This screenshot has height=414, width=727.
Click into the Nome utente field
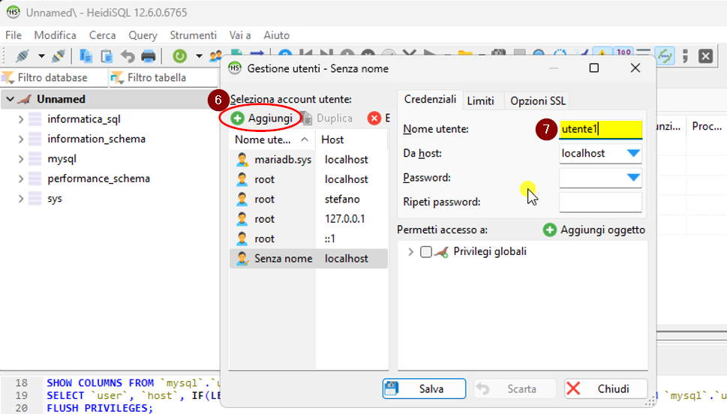point(600,129)
